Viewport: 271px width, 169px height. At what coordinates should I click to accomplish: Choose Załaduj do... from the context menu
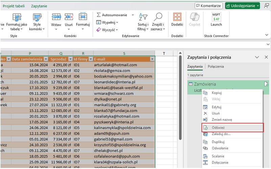pyautogui.click(x=233, y=134)
